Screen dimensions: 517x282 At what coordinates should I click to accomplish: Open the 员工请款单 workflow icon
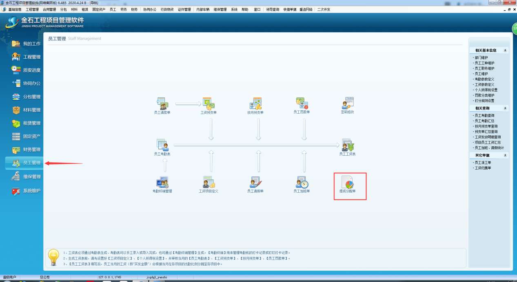(x=162, y=104)
